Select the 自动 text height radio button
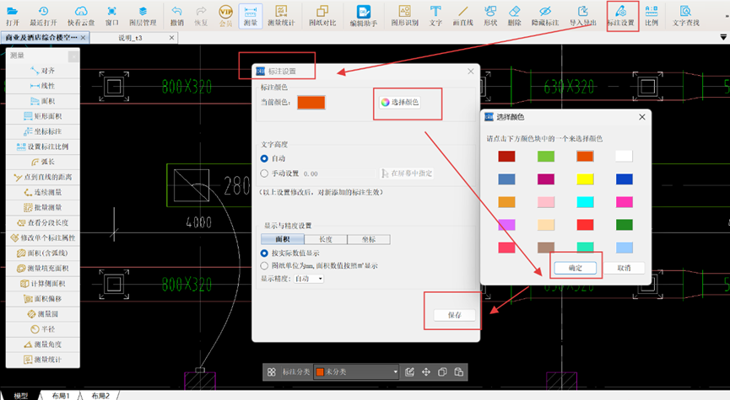This screenshot has width=730, height=400. tap(266, 158)
